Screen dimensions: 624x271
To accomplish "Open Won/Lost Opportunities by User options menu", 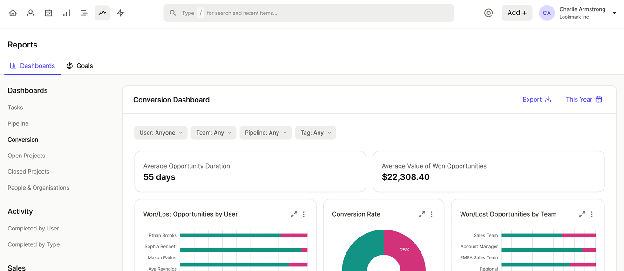I will click(304, 214).
